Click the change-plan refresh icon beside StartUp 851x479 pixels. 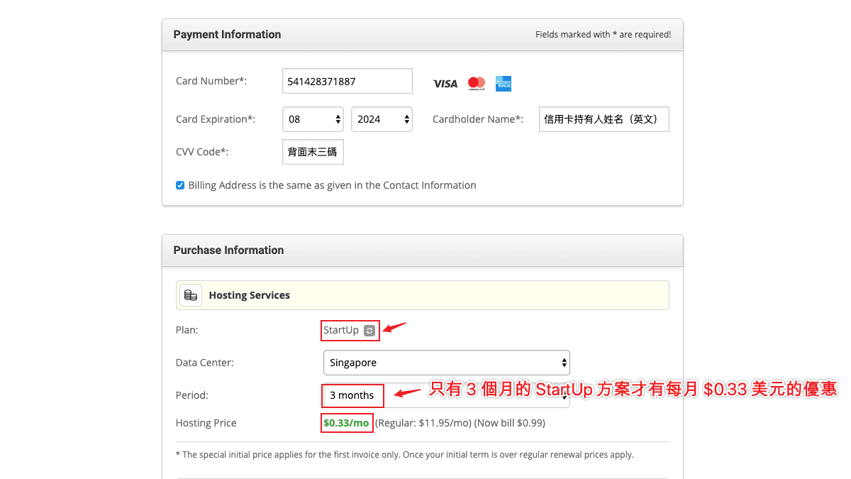pos(369,331)
